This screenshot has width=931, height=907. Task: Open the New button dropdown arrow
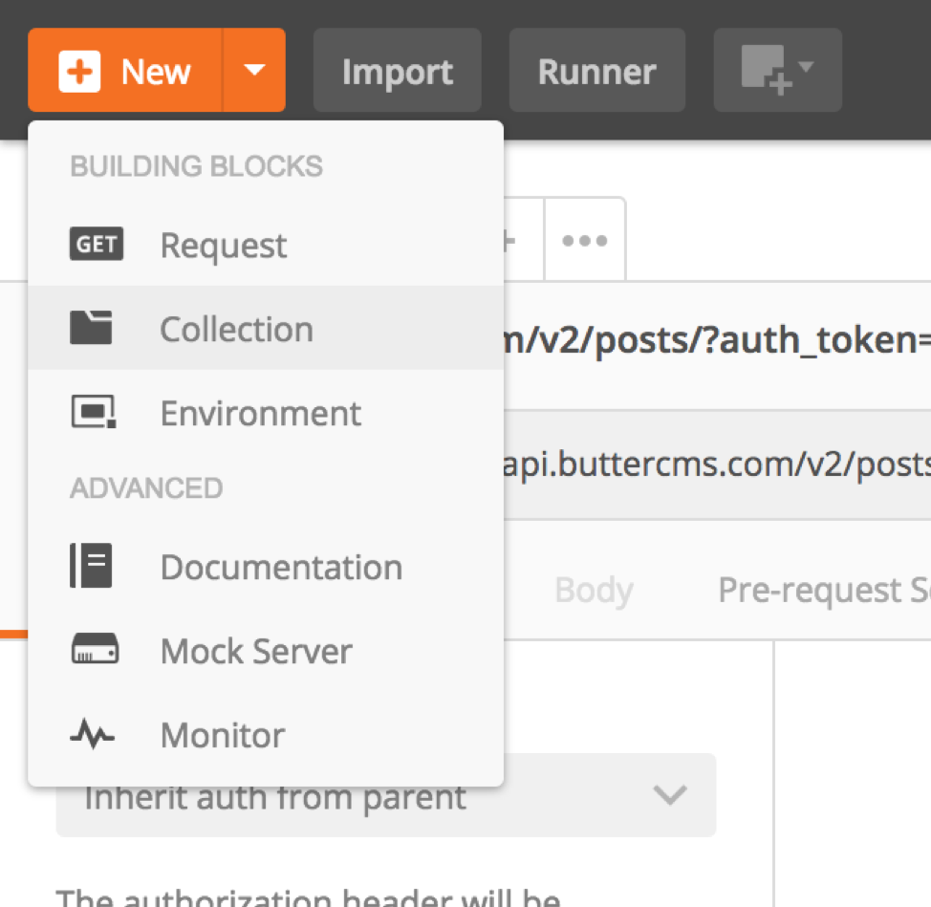(254, 70)
